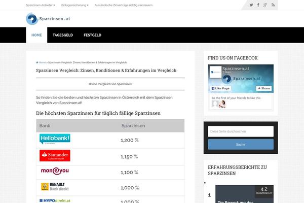Viewport: 304px width, 203px height.
Task: Expand the Einlagensicherung dropdown menu
Action: coord(75,5)
